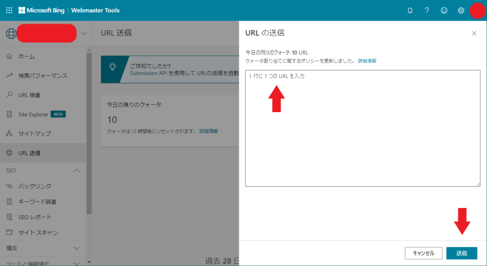Open キーワード調査 in sidebar
The height and width of the screenshot is (266, 487).
click(43, 201)
